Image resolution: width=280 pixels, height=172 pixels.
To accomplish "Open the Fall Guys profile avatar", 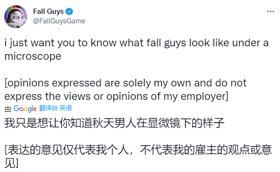I will click(x=16, y=17).
